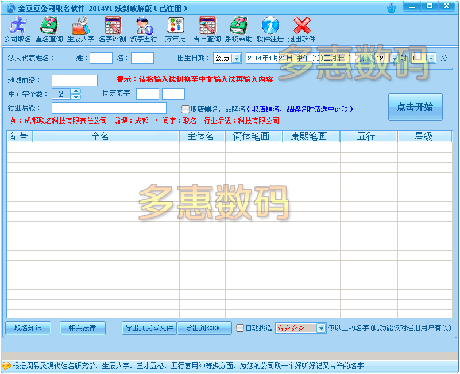Click the 退出软件 exit software icon
Viewport: 460px width, 374px height.
(301, 29)
